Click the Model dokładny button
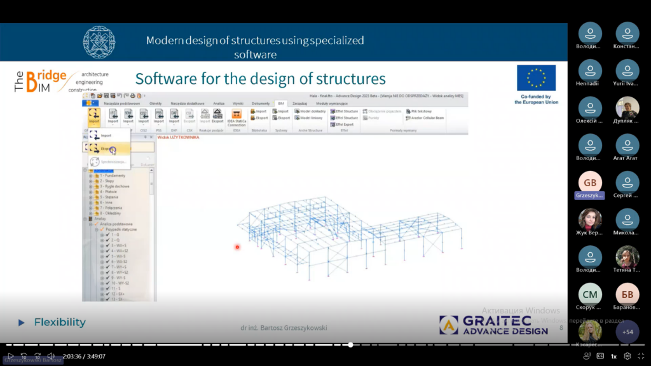This screenshot has width=651, height=366. 309,111
